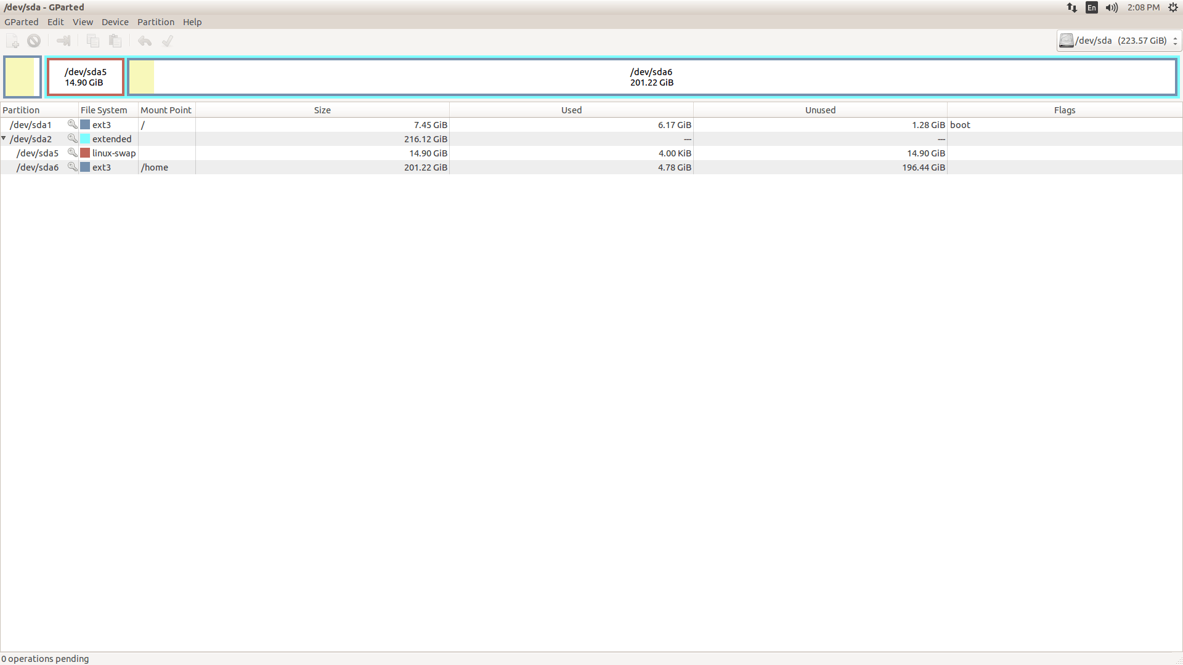The image size is (1183, 665).
Task: Click the 216.12 GiB size value
Action: click(x=426, y=139)
